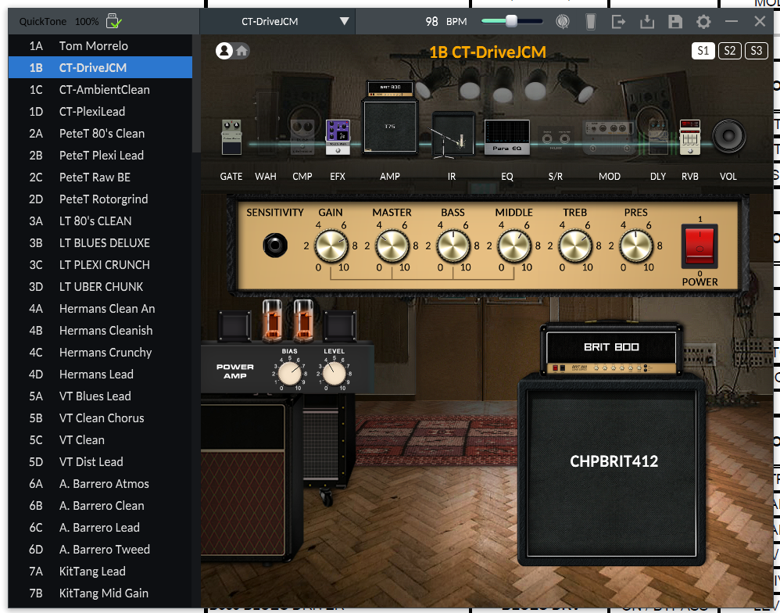This screenshot has width=780, height=613.
Task: Select preset 2A PeteT 80's Clean
Action: [x=100, y=134]
